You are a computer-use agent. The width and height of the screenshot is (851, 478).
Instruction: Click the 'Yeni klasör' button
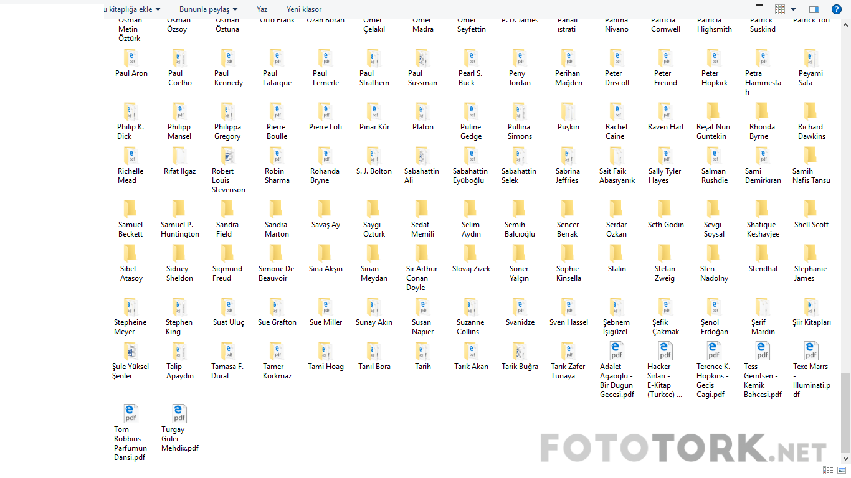[304, 9]
